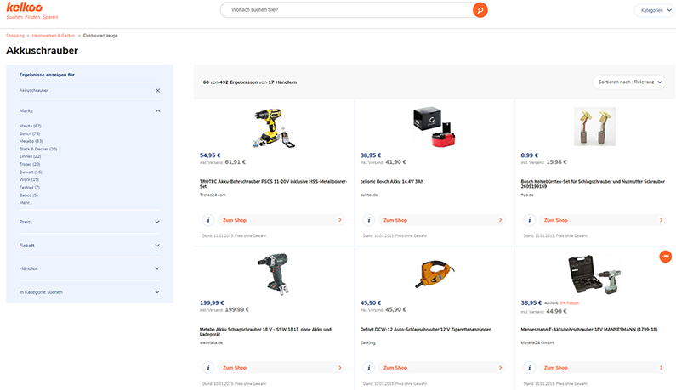
Task: Click the Kelkoo logo
Action: pos(24,8)
